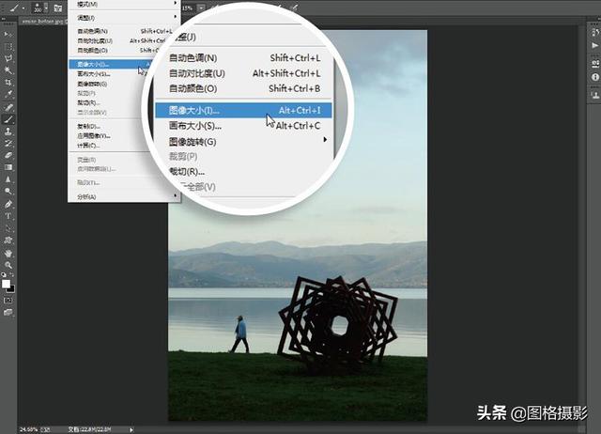This screenshot has height=434, width=601.
Task: Edit the 24.58% zoom field
Action: (29, 430)
